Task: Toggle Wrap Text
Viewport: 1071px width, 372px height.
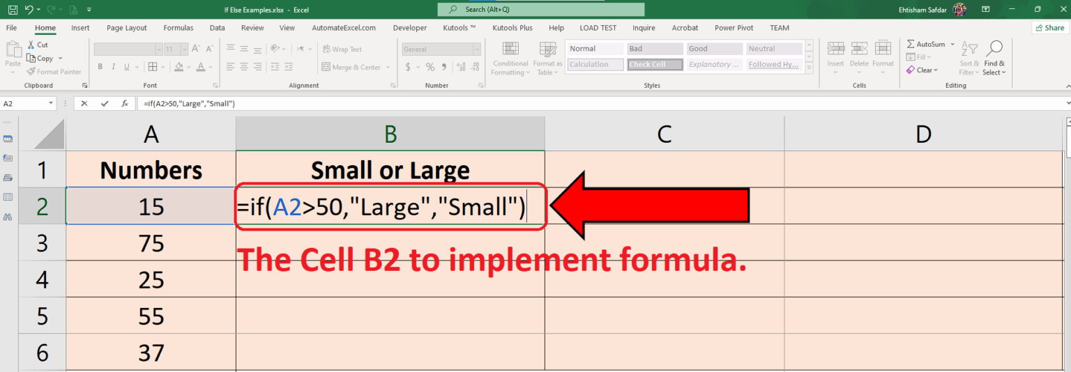Action: 342,49
